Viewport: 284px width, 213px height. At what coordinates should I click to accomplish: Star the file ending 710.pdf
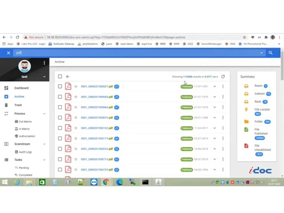pos(76,159)
